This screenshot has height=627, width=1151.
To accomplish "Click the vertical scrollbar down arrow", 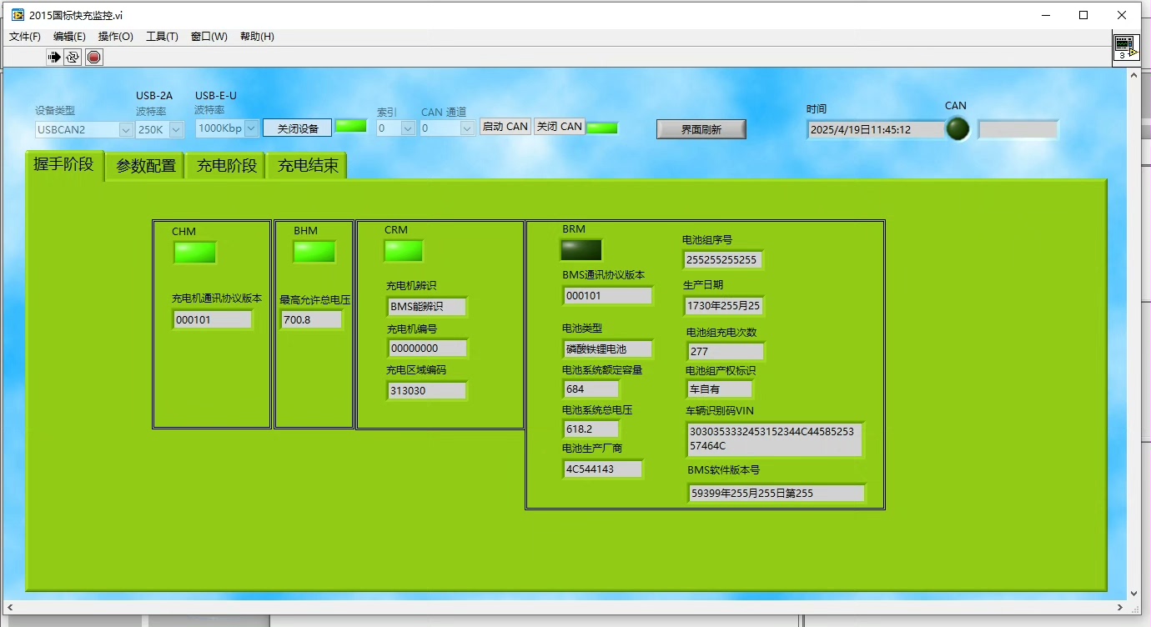I will tap(1133, 593).
